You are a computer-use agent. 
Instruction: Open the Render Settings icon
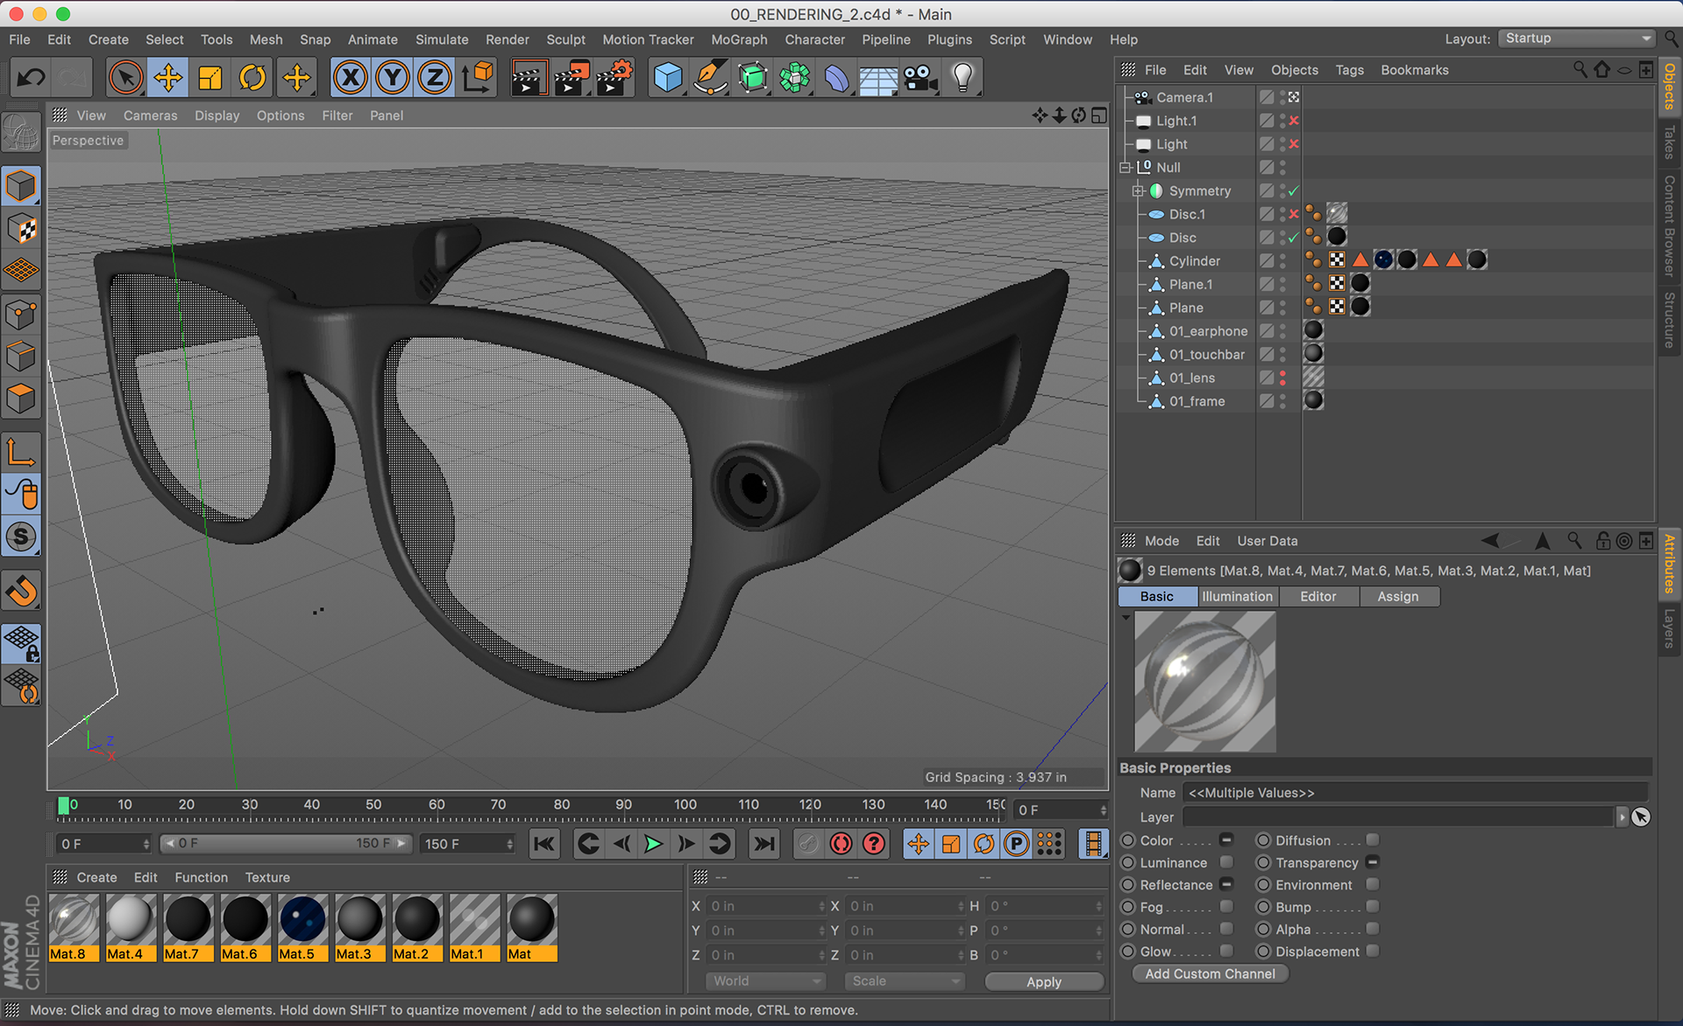pyautogui.click(x=614, y=77)
